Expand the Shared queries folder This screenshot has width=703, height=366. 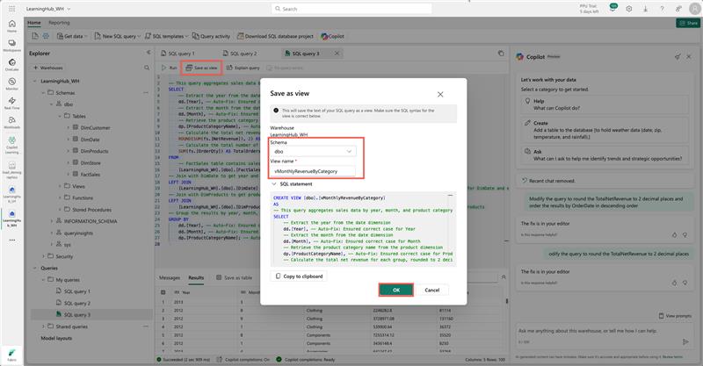tap(43, 327)
